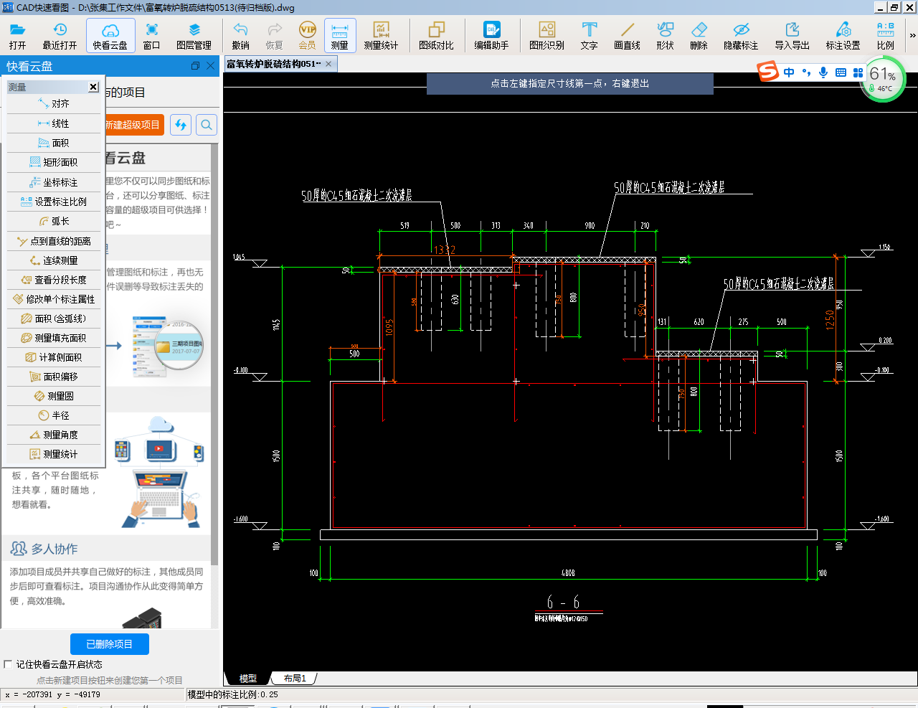Image resolution: width=918 pixels, height=708 pixels.
Task: Open Sogou soft keyboard icon
Action: point(841,72)
